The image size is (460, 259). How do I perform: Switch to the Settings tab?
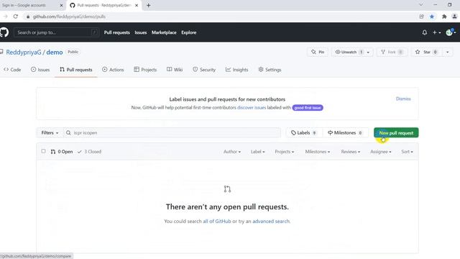coord(270,70)
